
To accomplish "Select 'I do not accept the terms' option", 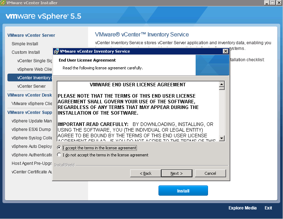I will [x=59, y=155].
